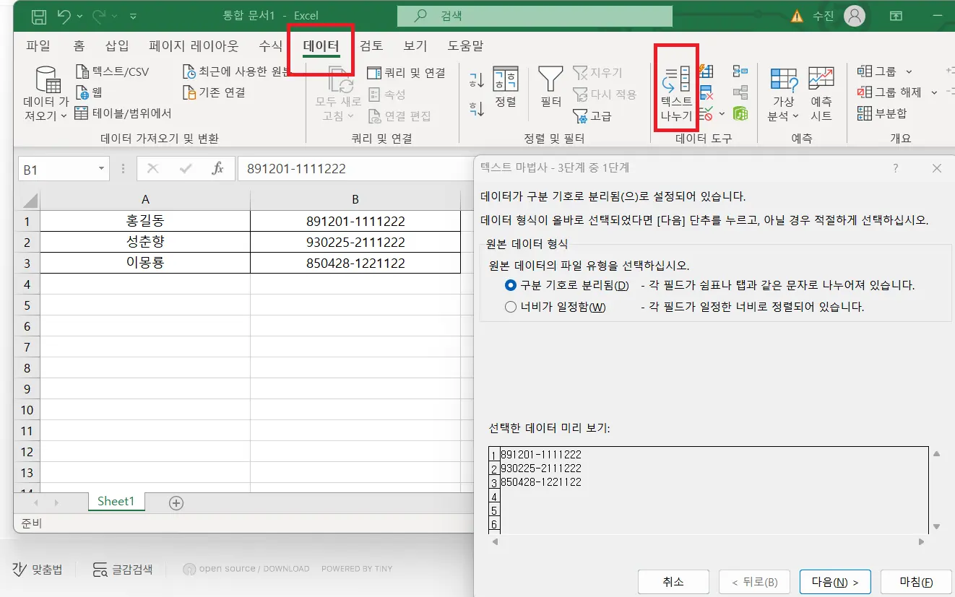Open the 예측 시트 forecast tool
This screenshot has height=597, width=955.
(x=821, y=94)
